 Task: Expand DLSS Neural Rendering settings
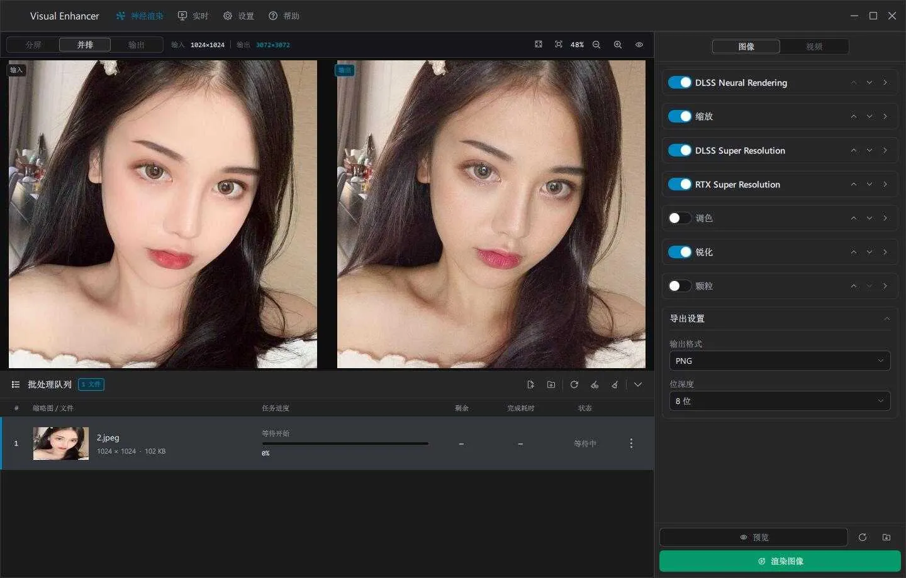[885, 82]
